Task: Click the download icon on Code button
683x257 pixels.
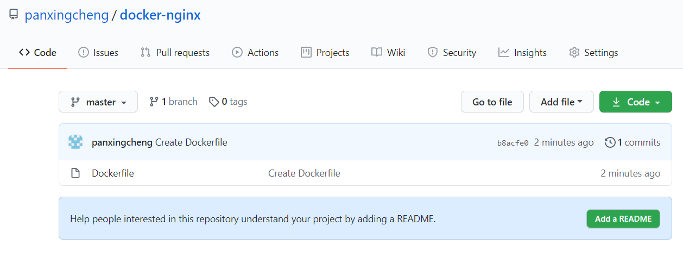Action: tap(616, 102)
